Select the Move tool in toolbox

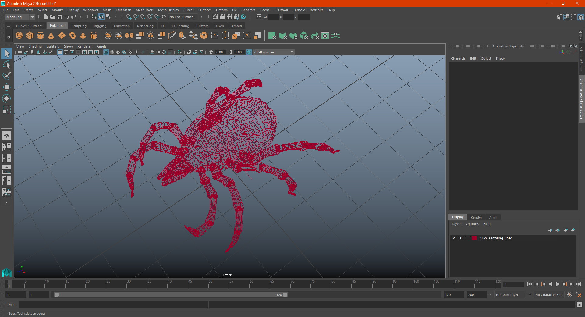pyautogui.click(x=6, y=87)
